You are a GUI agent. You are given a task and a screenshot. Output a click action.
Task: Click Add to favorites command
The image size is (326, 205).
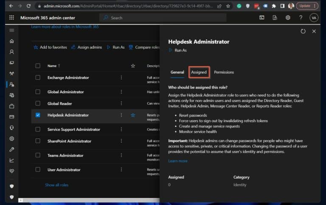coord(51,47)
